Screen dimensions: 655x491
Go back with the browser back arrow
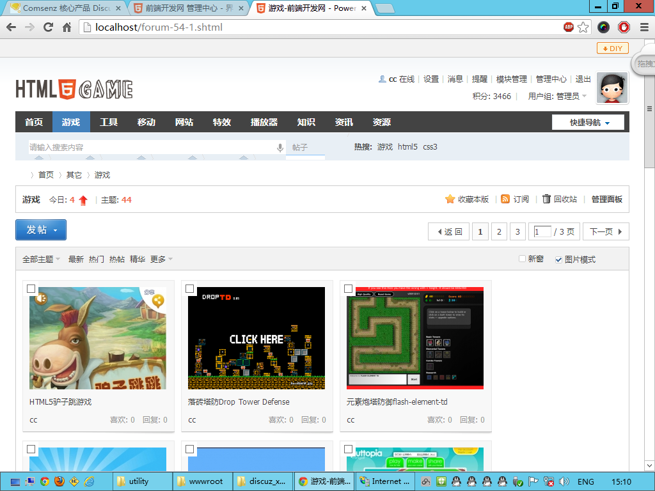pos(12,27)
